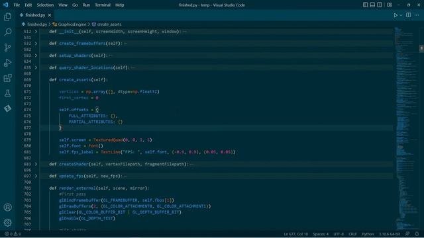
Task: Change indentation via Spaces: 4
Action: coord(321,234)
